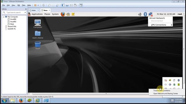Expand the VPN Connections submenu
The width and height of the screenshot is (186, 104).
pyautogui.click(x=160, y=25)
